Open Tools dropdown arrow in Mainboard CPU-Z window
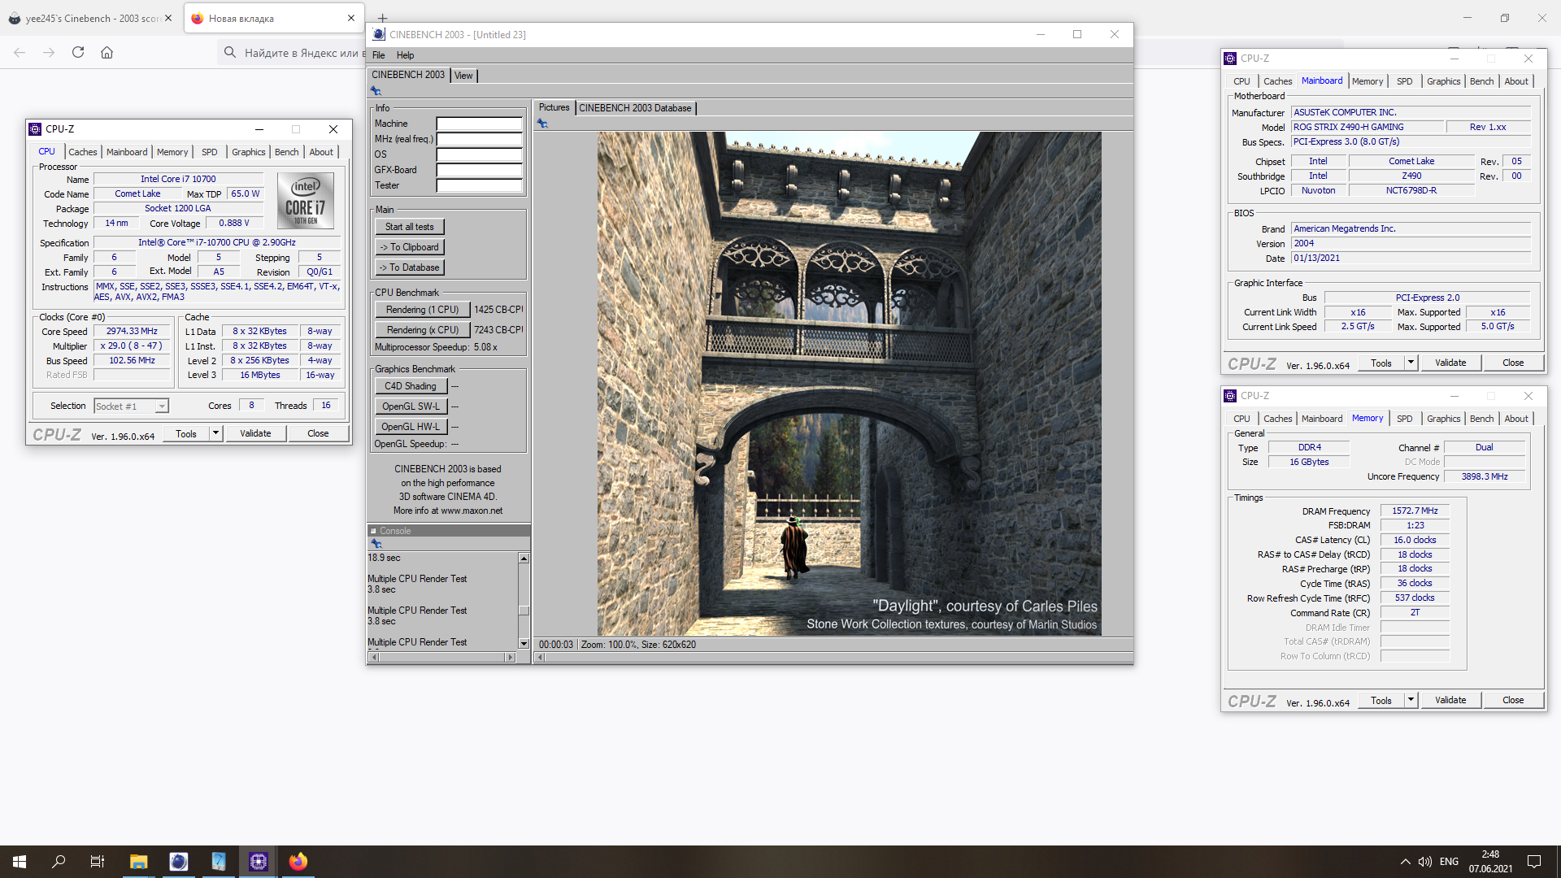Screen dimensions: 1561x878 (1411, 363)
